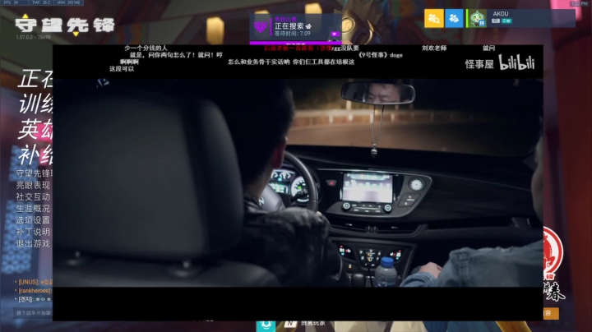Open the blue social friends icon
This screenshot has height=332, width=592.
point(454,18)
